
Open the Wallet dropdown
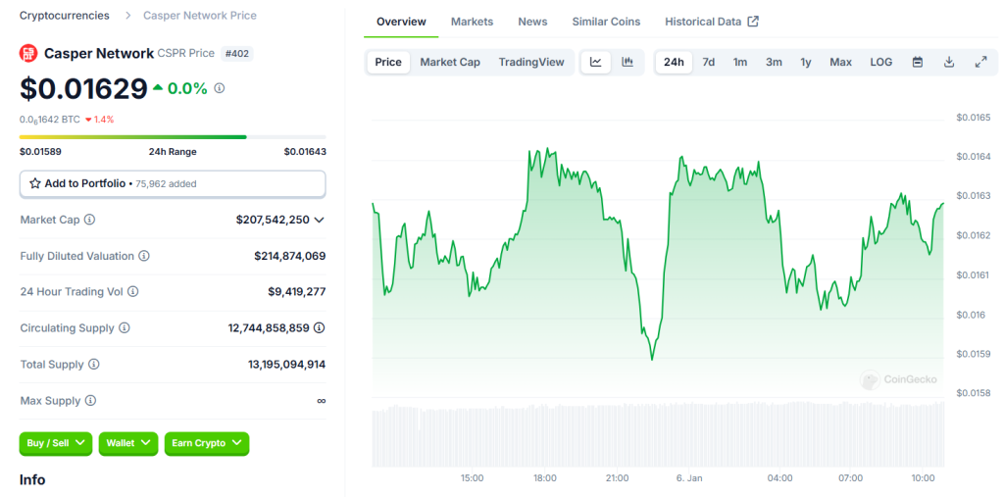130,443
